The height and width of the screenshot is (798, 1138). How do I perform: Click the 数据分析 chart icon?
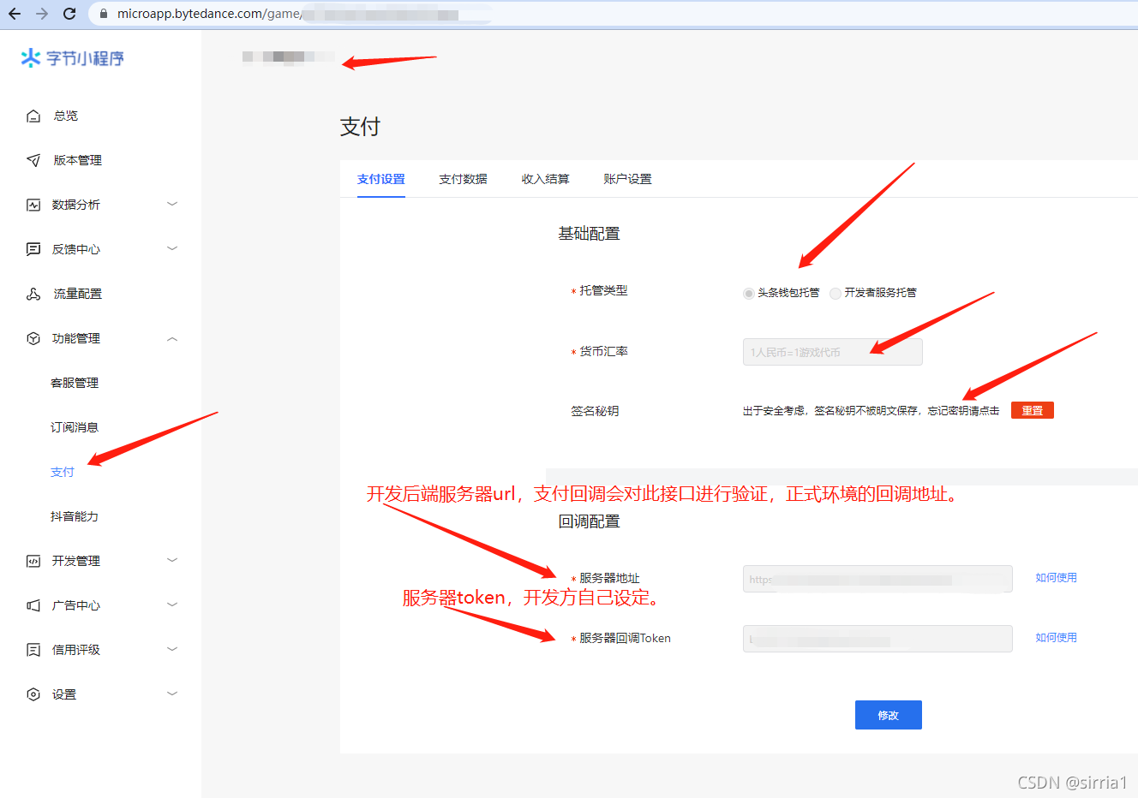tap(33, 205)
